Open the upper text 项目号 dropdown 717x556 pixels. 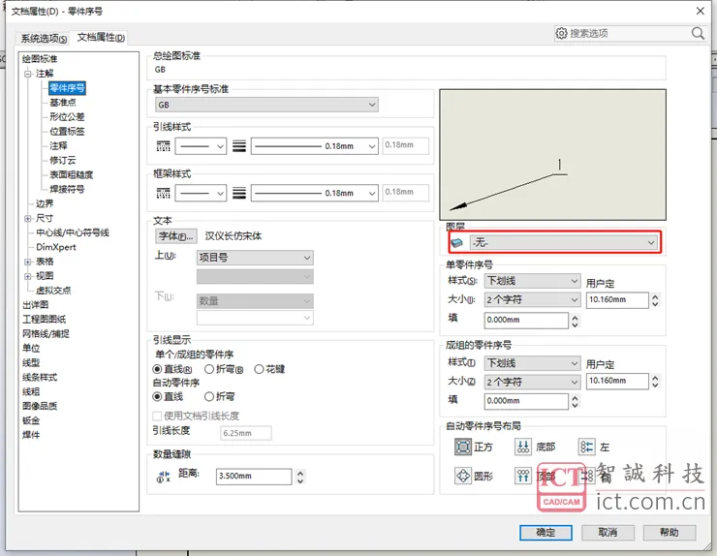coord(255,258)
